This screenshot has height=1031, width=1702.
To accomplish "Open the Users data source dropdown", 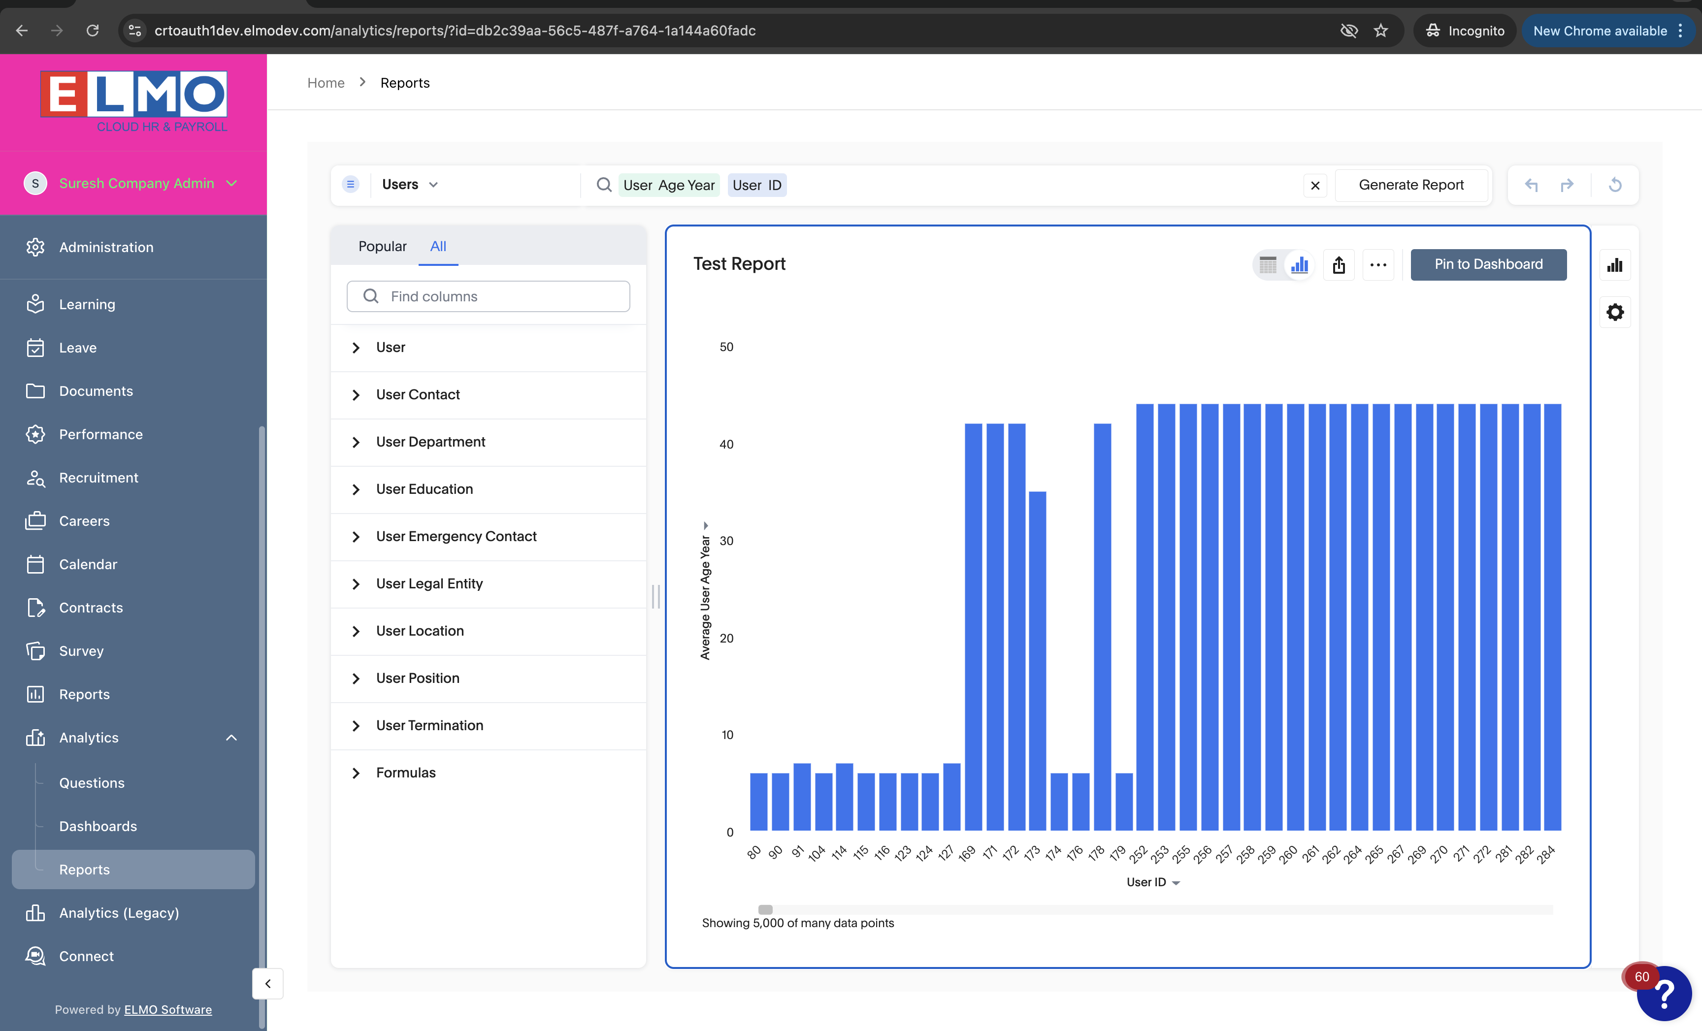I will 410,184.
